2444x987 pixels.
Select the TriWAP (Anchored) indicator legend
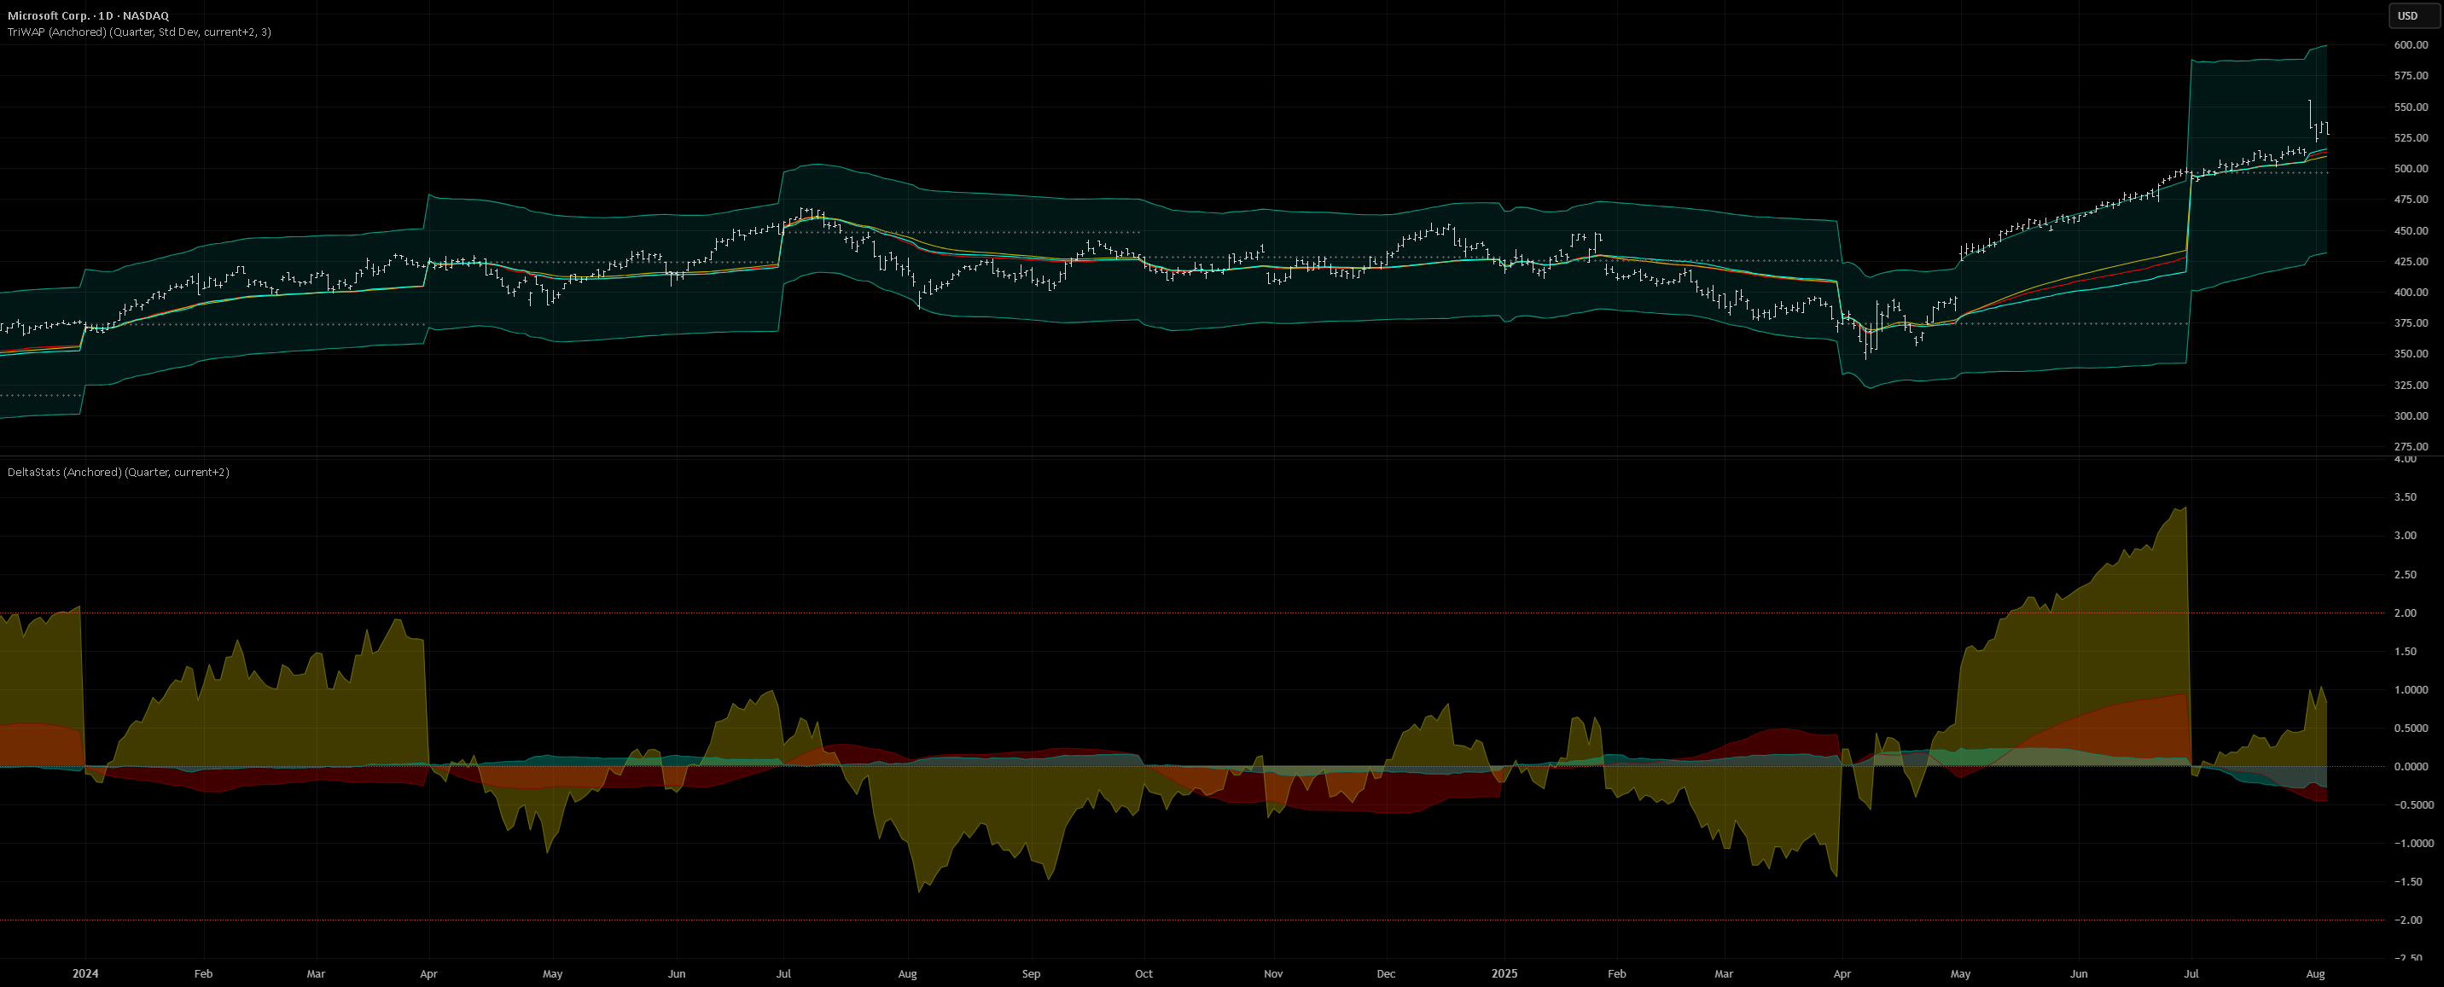coord(139,32)
